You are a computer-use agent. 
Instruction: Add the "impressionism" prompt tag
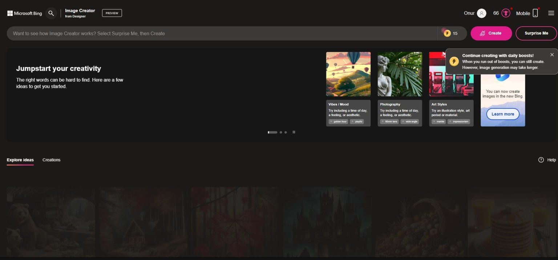pos(458,122)
